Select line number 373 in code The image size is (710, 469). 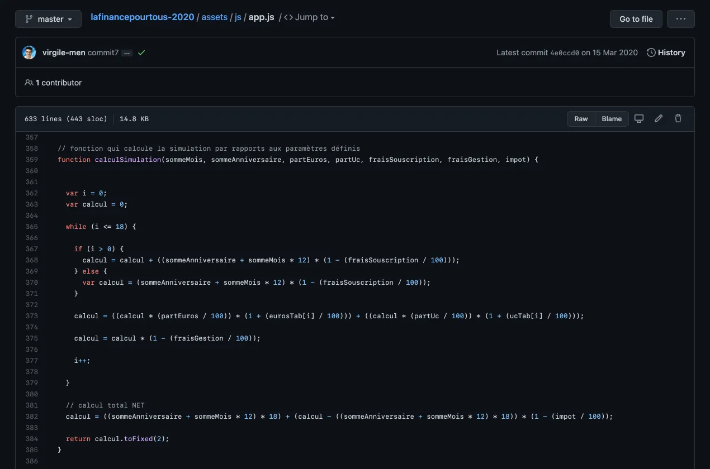click(31, 316)
